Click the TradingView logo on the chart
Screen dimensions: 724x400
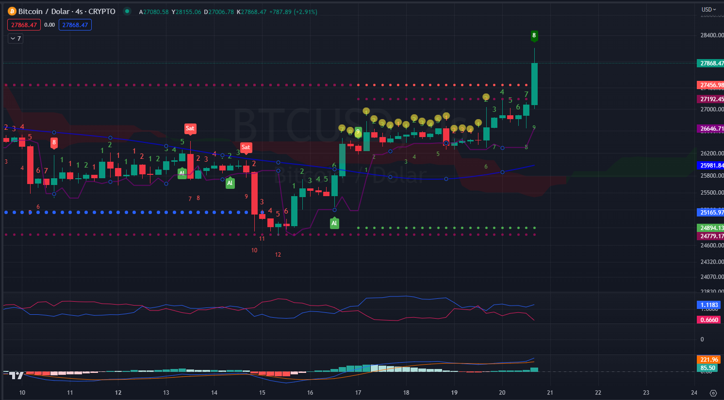(16, 375)
